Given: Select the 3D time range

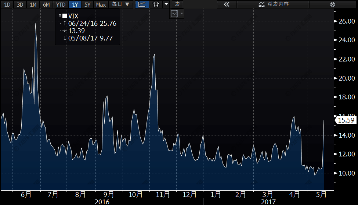Looking at the screenshot, I should 20,4.
